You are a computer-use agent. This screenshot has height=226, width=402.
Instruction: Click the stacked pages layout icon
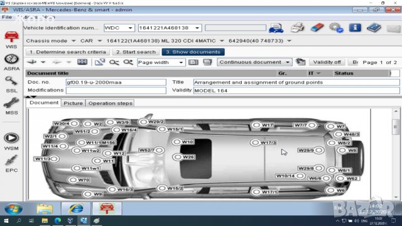[x=207, y=62]
